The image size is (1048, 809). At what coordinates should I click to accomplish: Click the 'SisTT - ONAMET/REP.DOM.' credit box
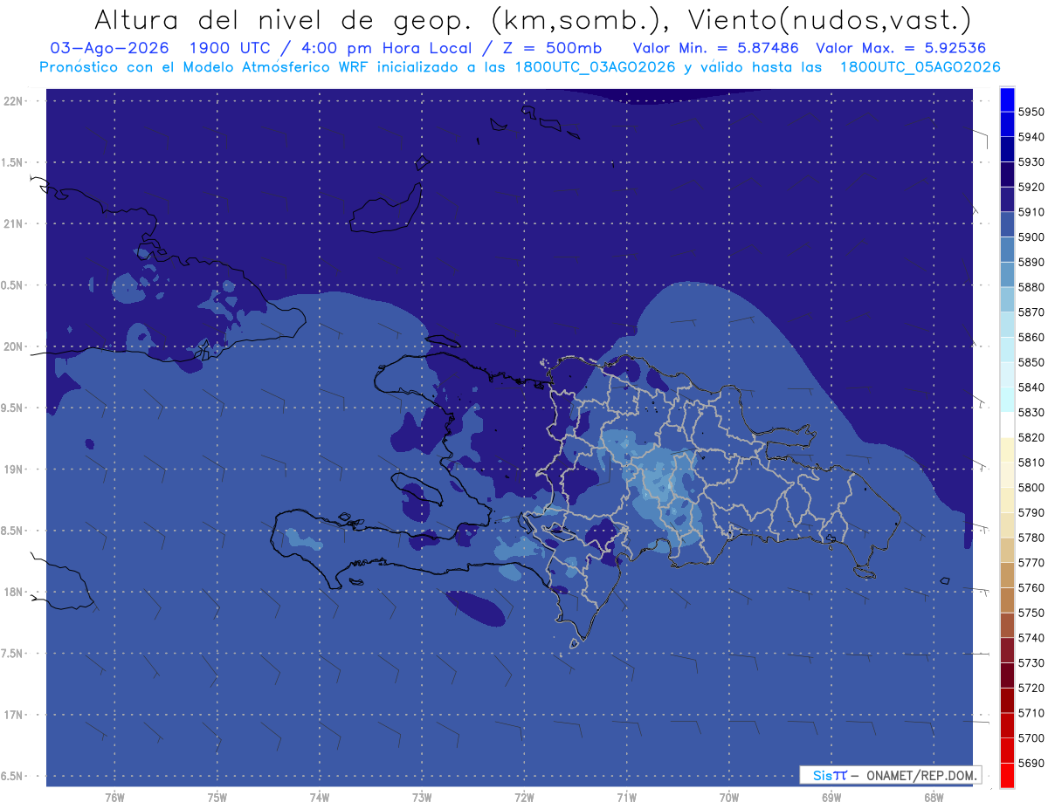click(891, 775)
